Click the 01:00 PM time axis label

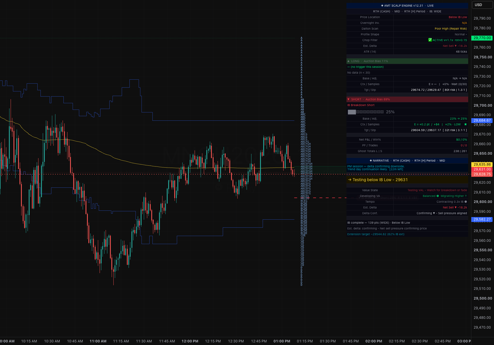point(282,341)
